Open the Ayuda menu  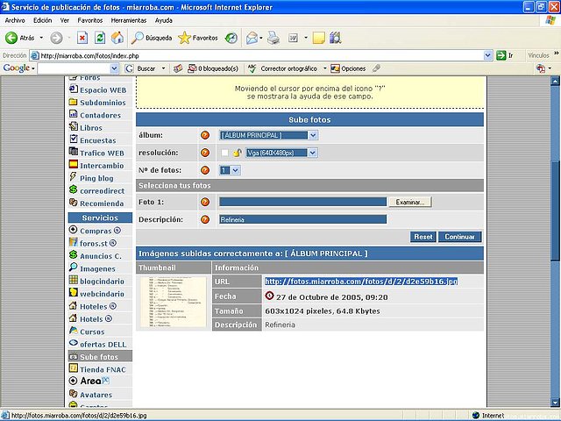click(164, 20)
